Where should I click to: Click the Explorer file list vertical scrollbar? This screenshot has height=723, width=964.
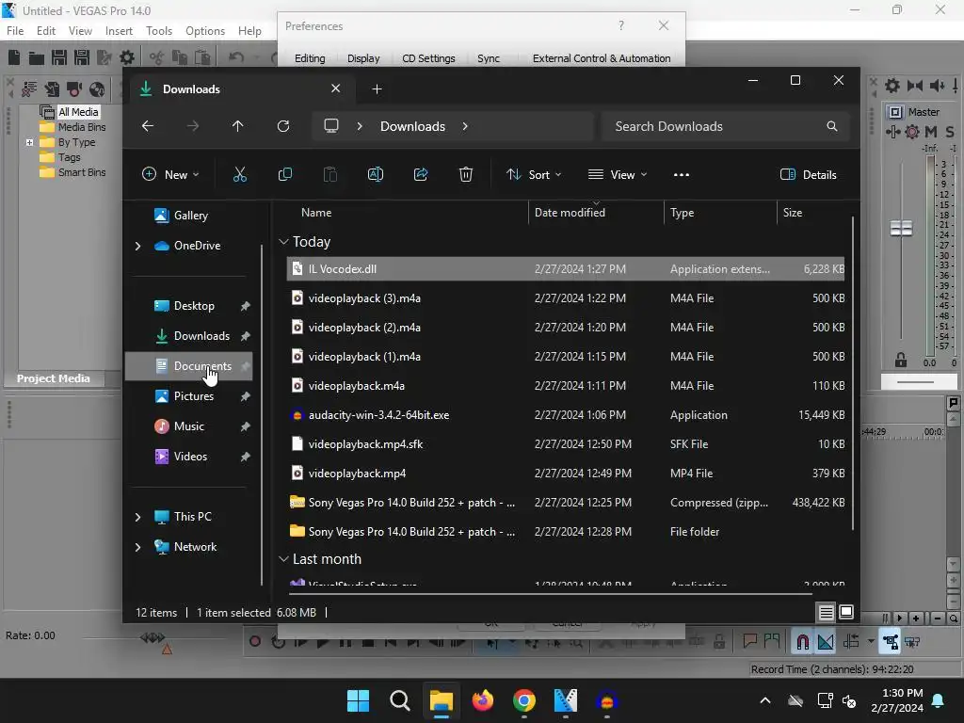click(x=853, y=372)
